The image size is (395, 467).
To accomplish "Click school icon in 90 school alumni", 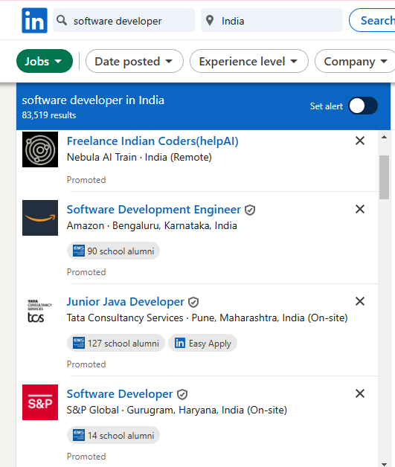I will pos(79,251).
